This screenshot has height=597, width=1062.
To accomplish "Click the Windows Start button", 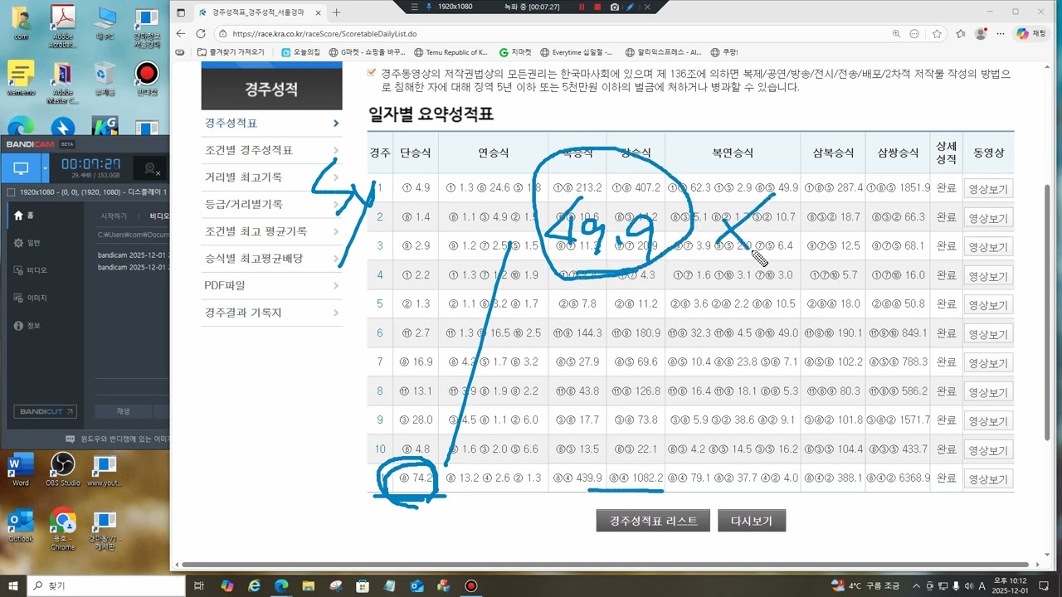I will 13,585.
